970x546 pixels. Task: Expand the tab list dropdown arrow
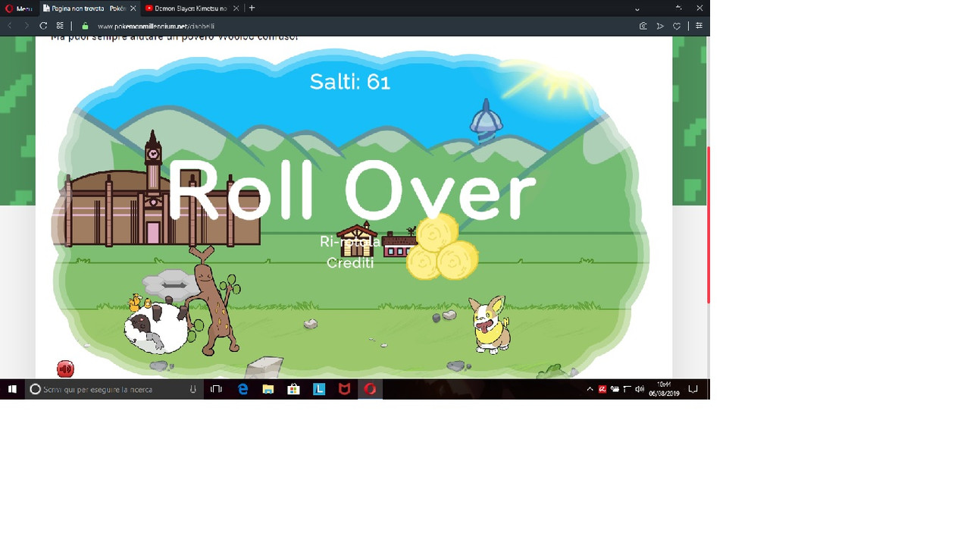tap(637, 9)
